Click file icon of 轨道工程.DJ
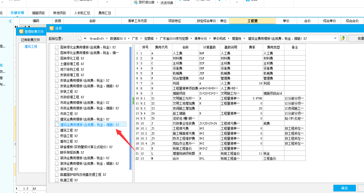Image resolution: width=364 pixels, height=193 pixels. [x=57, y=180]
